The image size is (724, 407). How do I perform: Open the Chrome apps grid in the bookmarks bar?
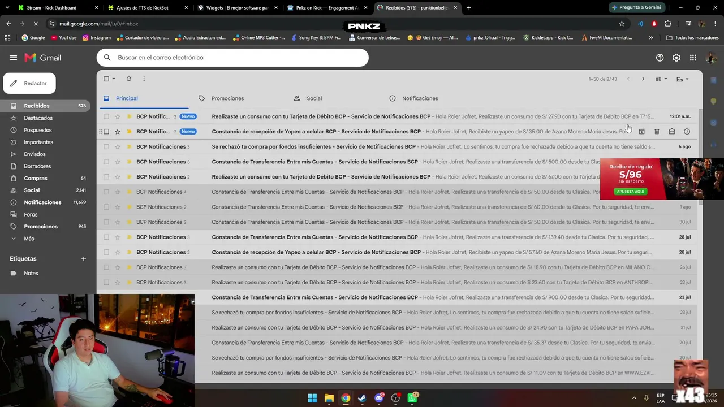[x=7, y=38]
